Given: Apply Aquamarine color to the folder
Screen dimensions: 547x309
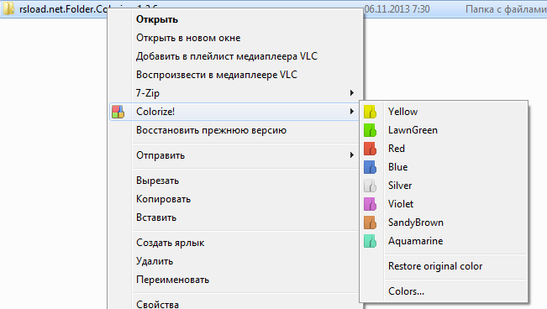Looking at the screenshot, I should coord(415,241).
